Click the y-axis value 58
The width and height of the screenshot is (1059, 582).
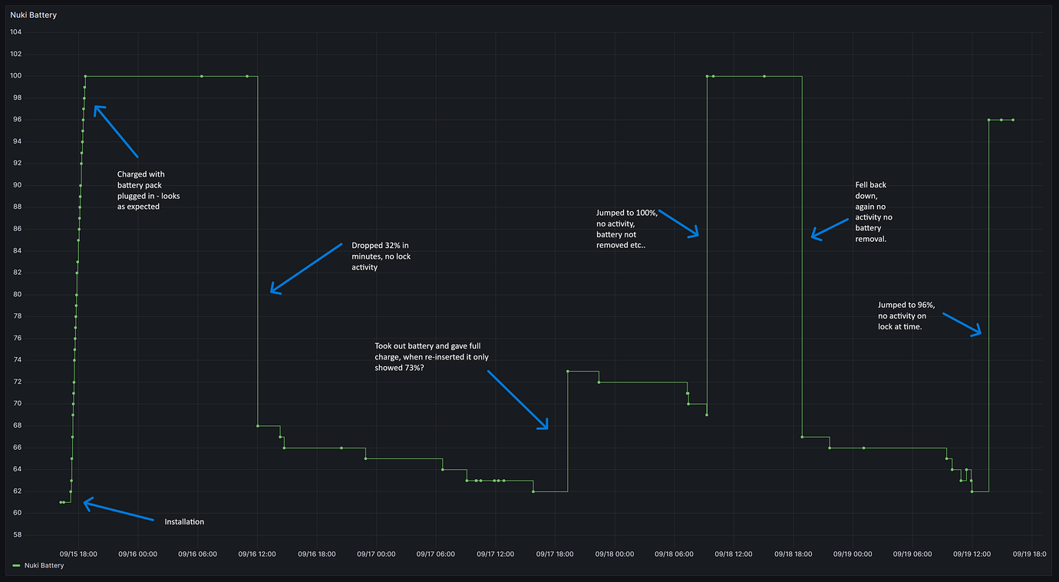point(17,535)
